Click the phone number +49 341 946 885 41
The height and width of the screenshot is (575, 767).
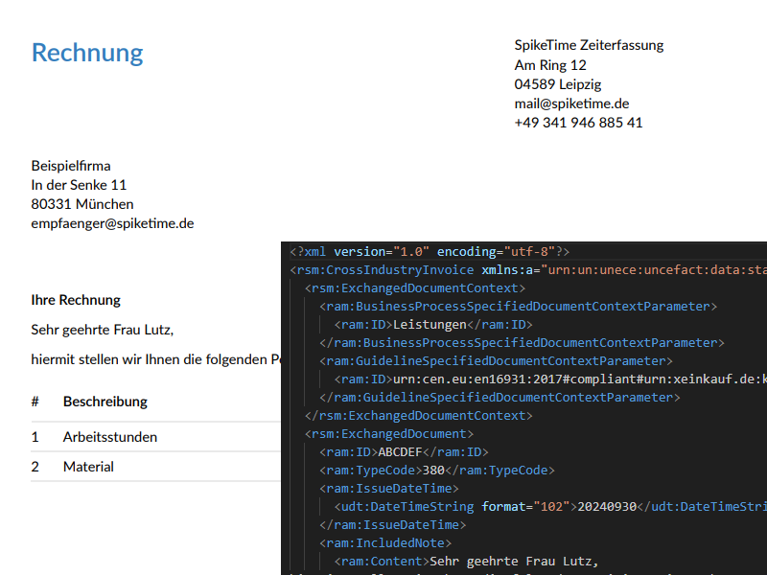[x=579, y=123]
